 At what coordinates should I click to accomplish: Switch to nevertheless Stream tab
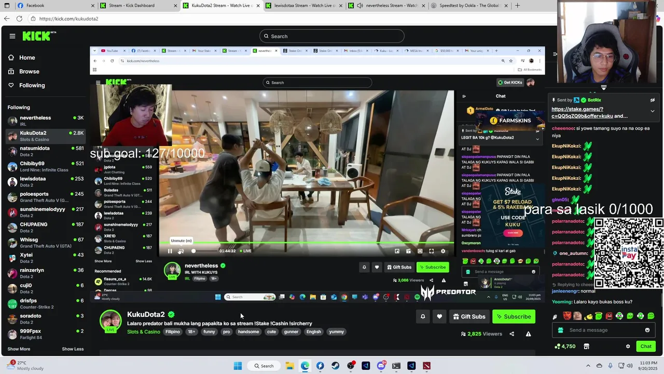coord(387,6)
